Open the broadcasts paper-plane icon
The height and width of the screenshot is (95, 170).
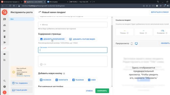(5, 31)
